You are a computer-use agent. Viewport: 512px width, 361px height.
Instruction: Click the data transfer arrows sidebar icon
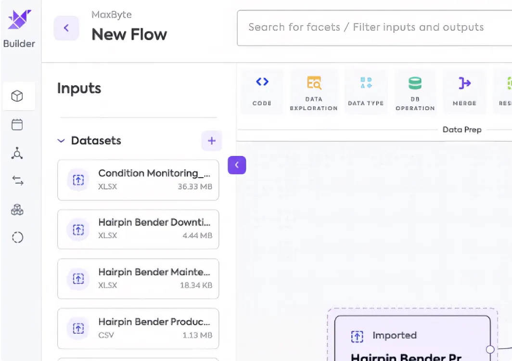17,180
